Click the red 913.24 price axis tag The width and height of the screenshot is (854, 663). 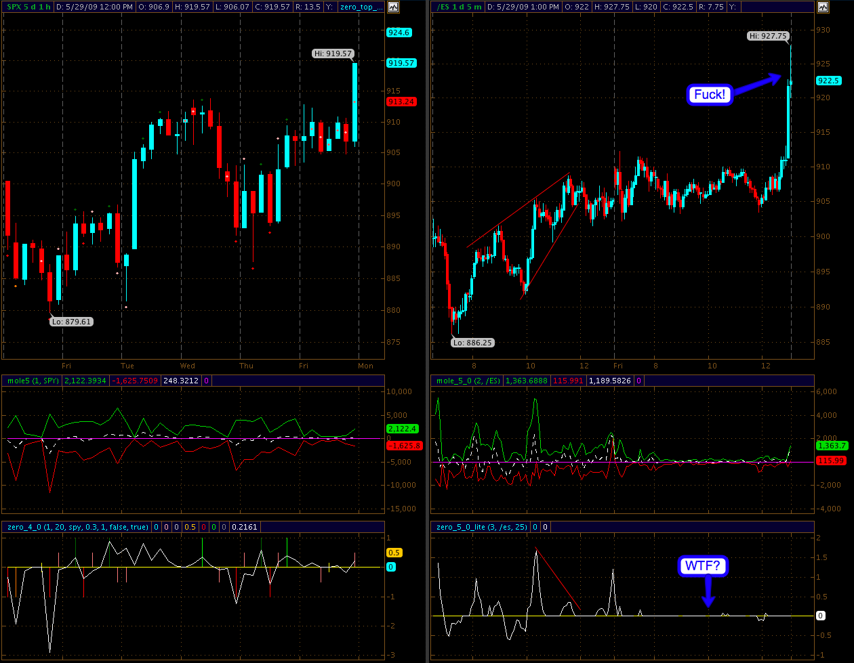point(401,102)
